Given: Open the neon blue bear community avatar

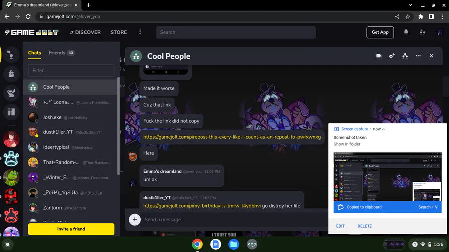Looking at the screenshot, I should click(x=11, y=158).
